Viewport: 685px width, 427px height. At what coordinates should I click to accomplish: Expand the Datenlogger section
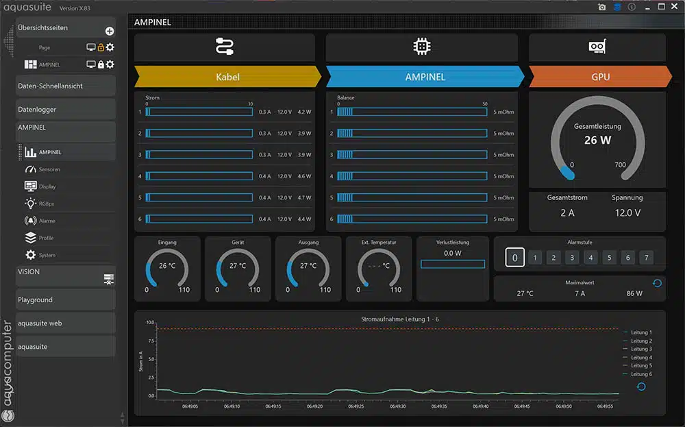(x=66, y=109)
